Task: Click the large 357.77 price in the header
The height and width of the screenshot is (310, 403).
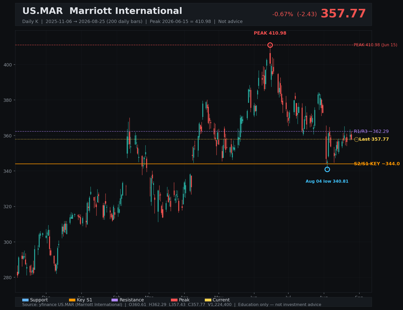Action: click(343, 14)
